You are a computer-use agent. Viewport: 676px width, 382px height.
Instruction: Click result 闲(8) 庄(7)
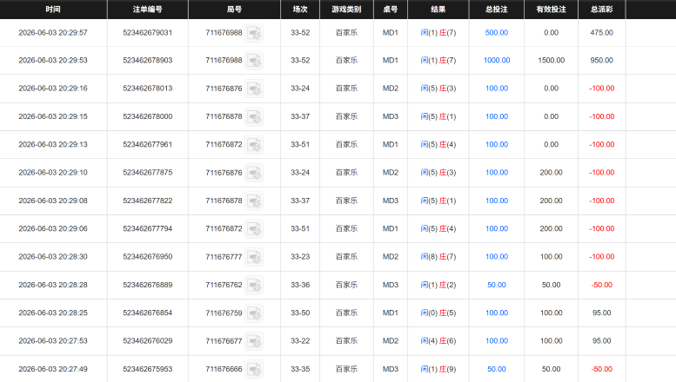click(438, 257)
